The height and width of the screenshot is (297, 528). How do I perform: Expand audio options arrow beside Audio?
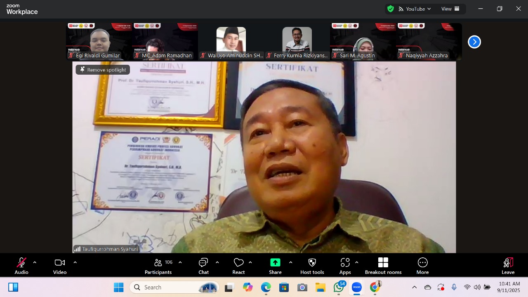(x=35, y=262)
